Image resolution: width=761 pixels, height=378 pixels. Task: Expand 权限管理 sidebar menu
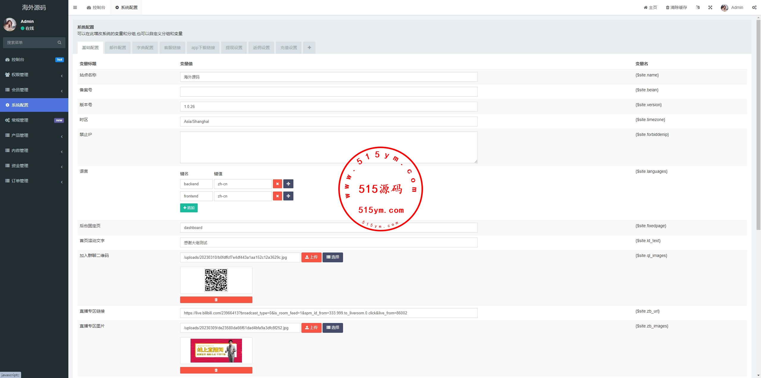pyautogui.click(x=34, y=75)
